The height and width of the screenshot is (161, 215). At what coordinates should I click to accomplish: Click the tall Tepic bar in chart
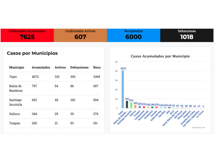(123, 89)
